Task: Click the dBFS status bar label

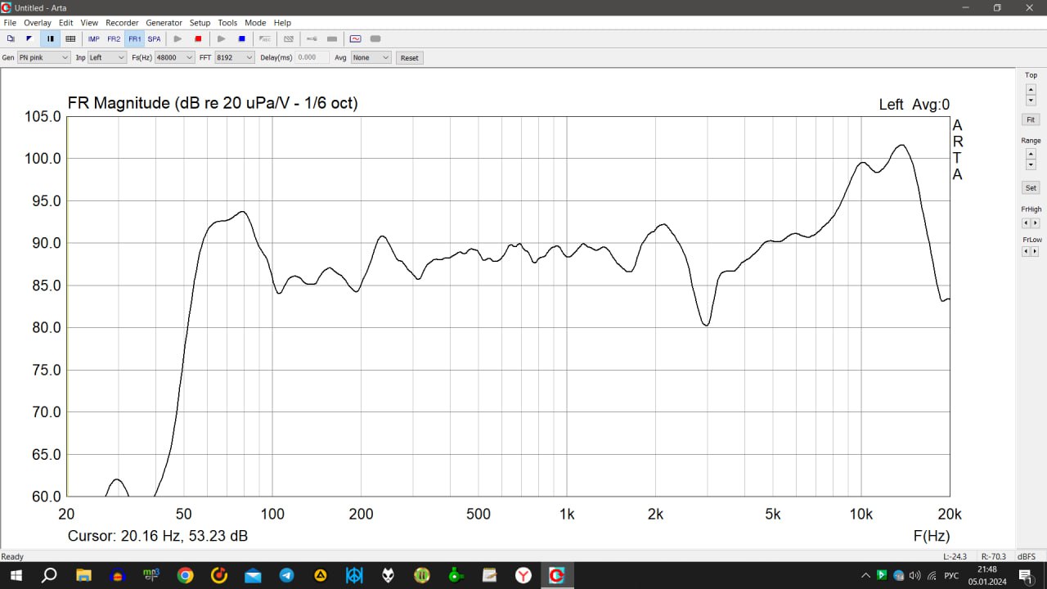Action: (1027, 556)
